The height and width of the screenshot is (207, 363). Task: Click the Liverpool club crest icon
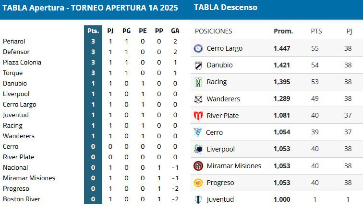tap(198, 149)
